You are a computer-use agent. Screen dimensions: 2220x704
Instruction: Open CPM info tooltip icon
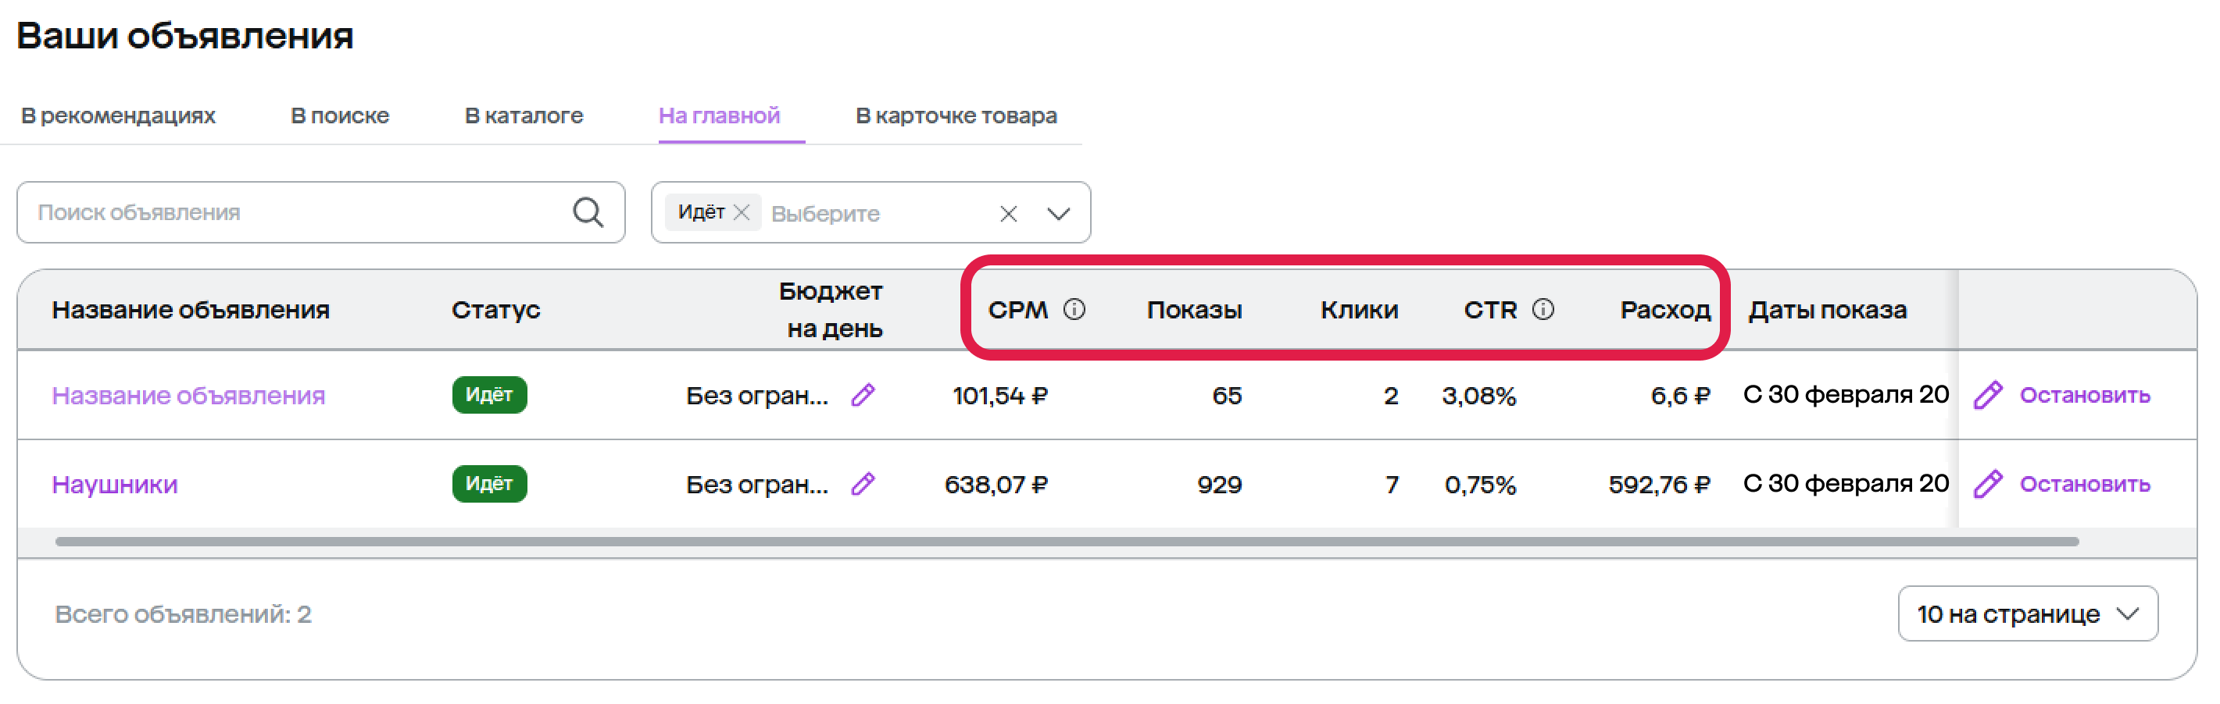1074,309
